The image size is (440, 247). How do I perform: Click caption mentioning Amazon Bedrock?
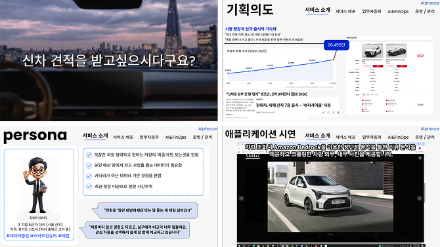[x=330, y=151]
